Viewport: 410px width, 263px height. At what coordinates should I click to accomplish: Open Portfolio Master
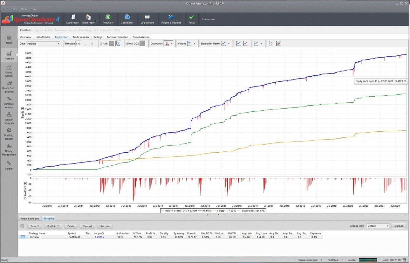pos(9,134)
